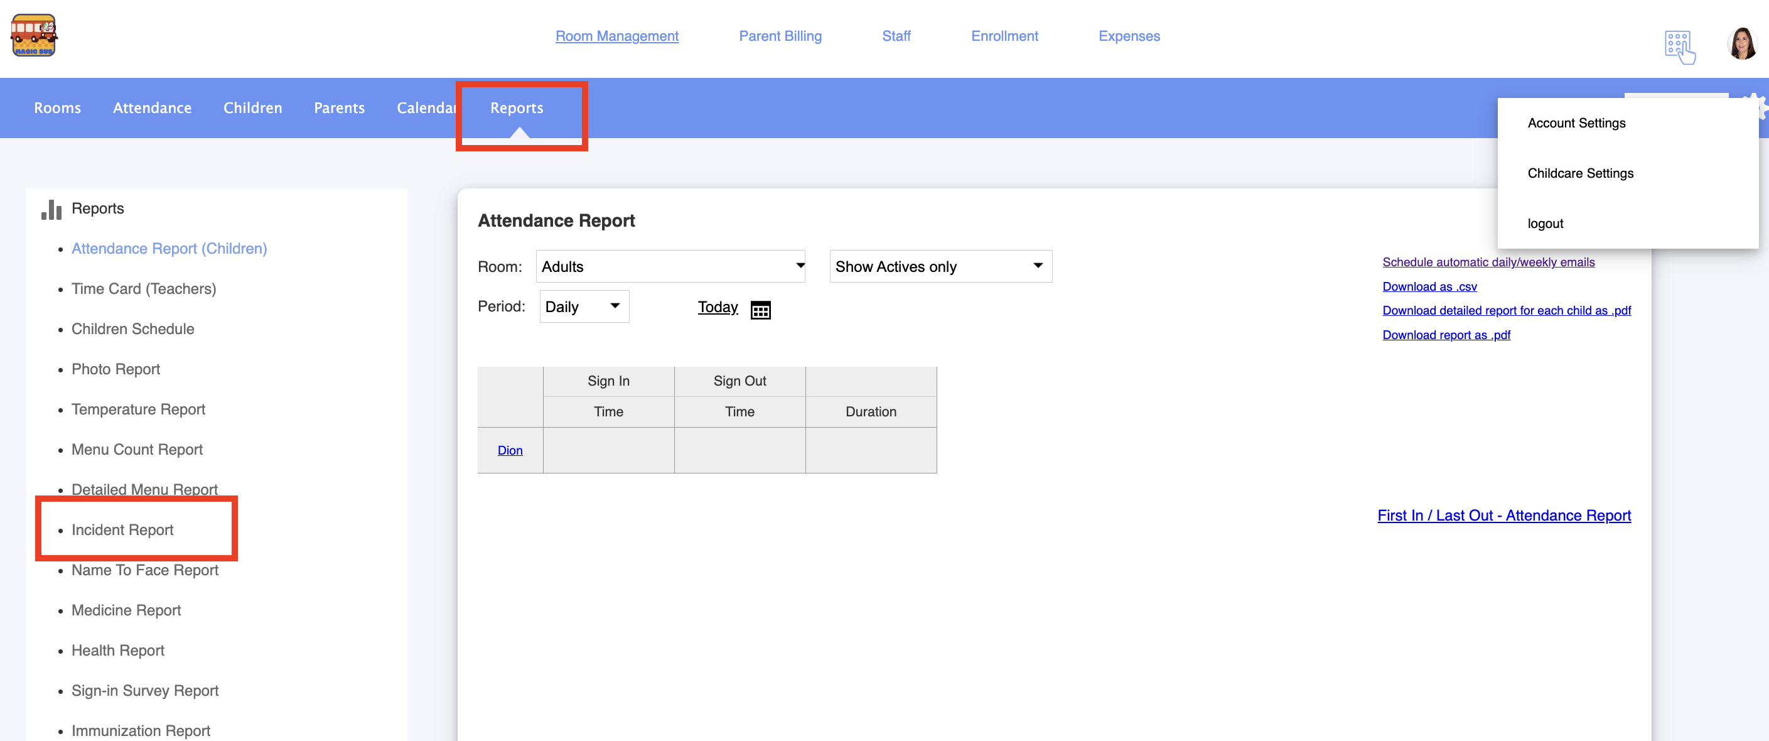1769x741 pixels.
Task: Open First In / Last Out Attendance Report
Action: click(x=1503, y=515)
